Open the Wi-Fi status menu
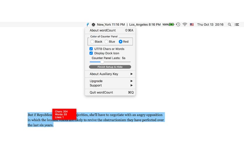 click(184, 25)
